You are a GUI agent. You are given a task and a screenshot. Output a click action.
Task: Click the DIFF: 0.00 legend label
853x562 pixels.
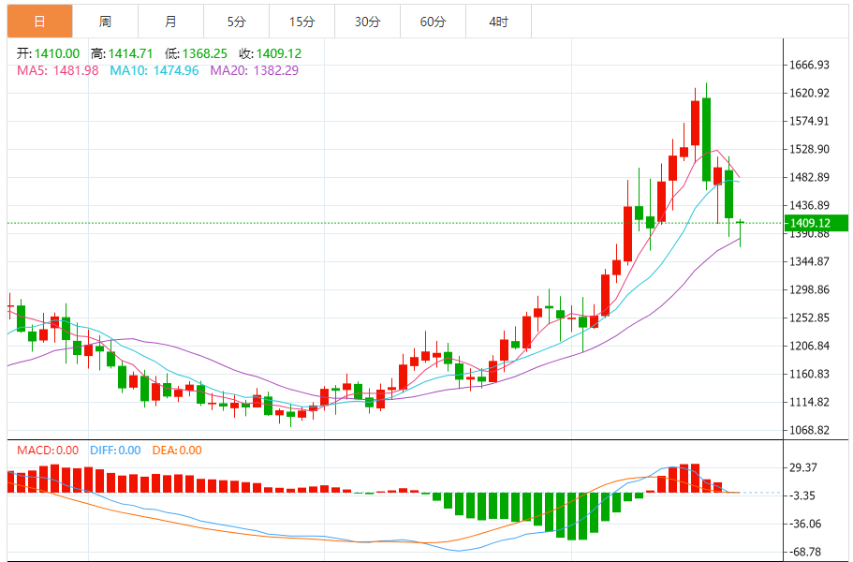click(115, 451)
